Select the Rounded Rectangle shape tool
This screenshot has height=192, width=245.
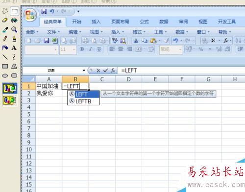pyautogui.click(x=14, y=75)
